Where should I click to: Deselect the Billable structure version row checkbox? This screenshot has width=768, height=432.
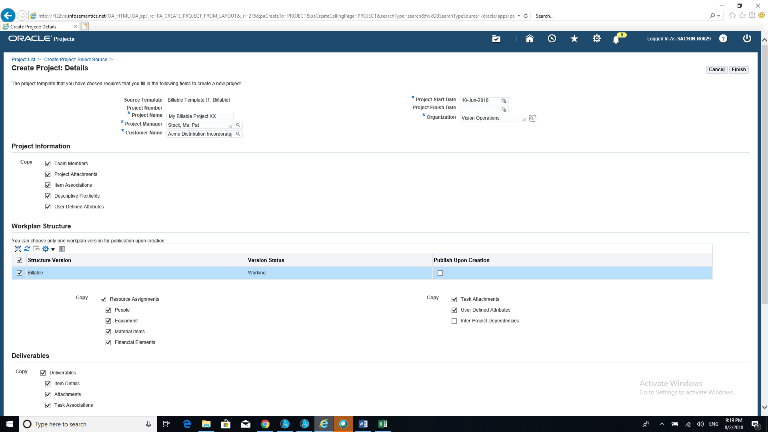pyautogui.click(x=20, y=273)
